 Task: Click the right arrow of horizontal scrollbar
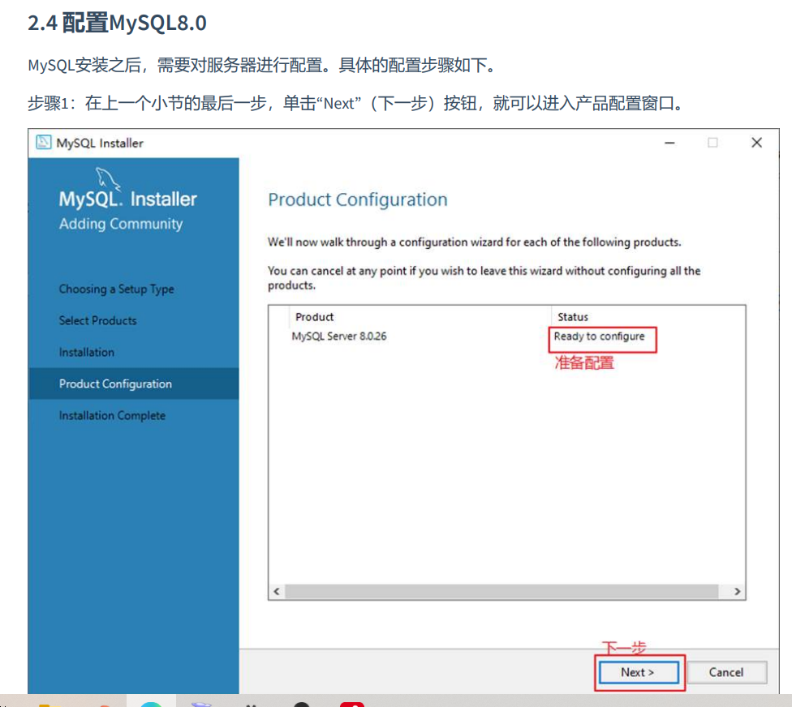pyautogui.click(x=738, y=591)
